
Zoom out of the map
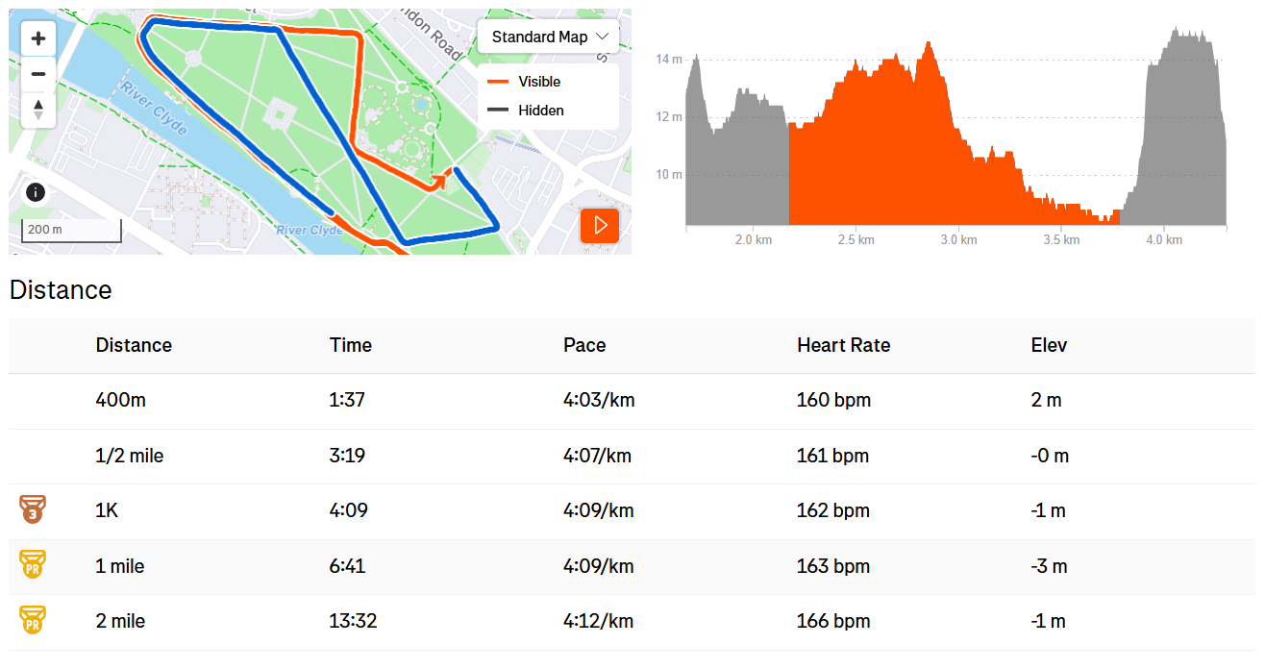pyautogui.click(x=38, y=74)
